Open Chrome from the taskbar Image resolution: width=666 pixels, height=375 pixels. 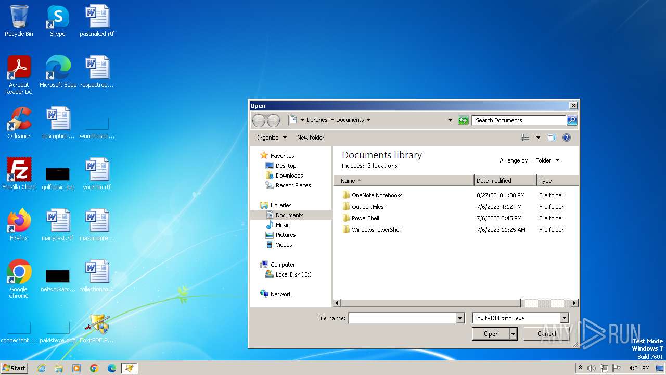pyautogui.click(x=94, y=368)
